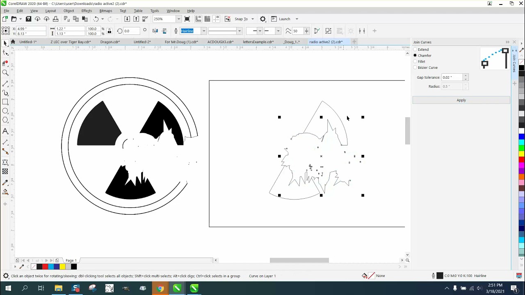Screen dimensions: 525x295
Task: Select the Zoom magnifier tool
Action: point(5,73)
